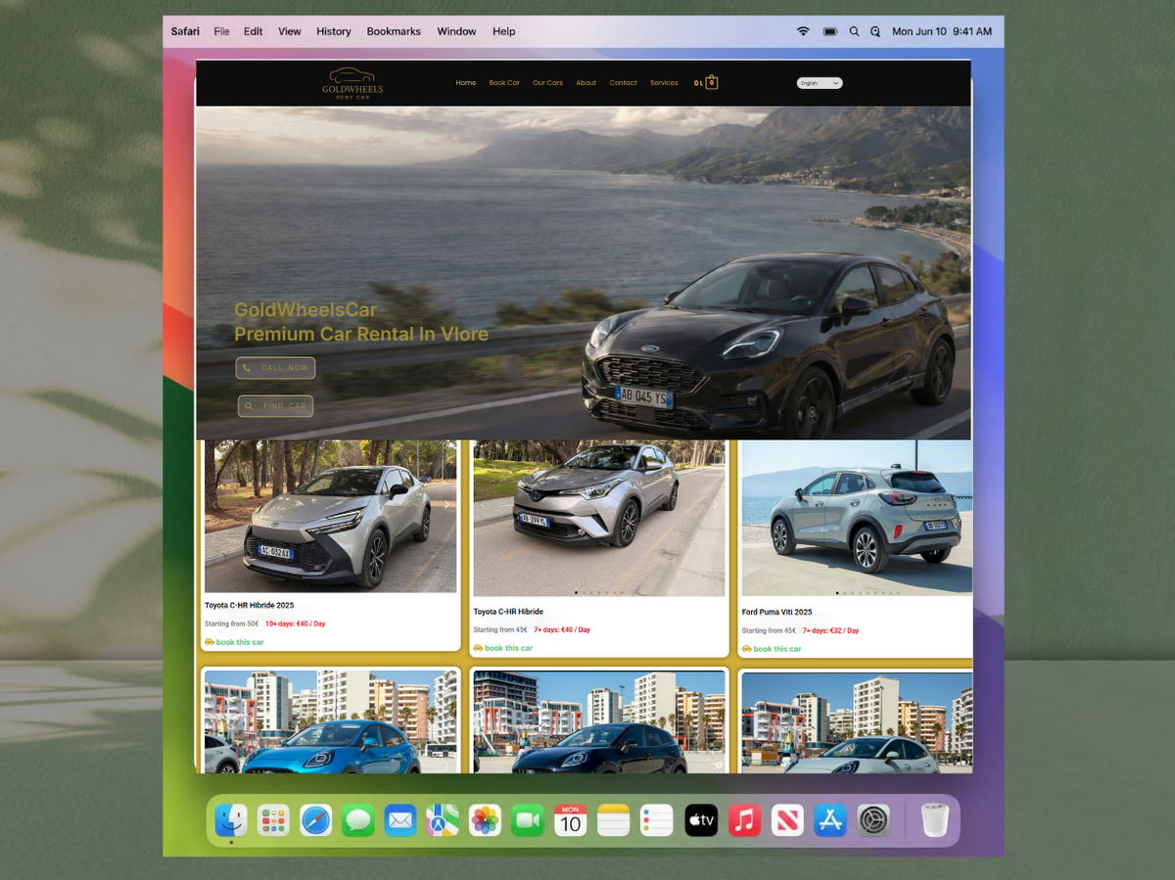The image size is (1175, 880).
Task: Click the Find Car button
Action: click(x=275, y=406)
